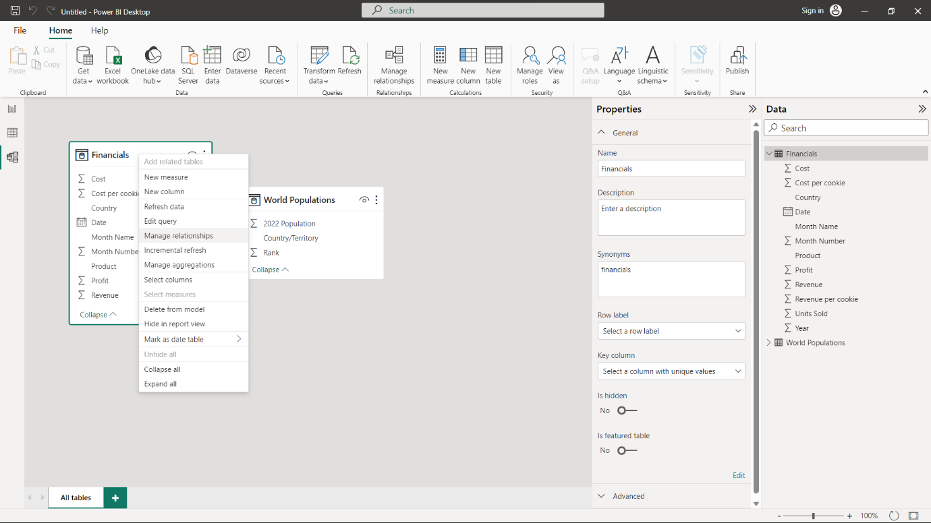The image size is (931, 523).
Task: Collapse Financials table in Data pane
Action: pyautogui.click(x=768, y=154)
